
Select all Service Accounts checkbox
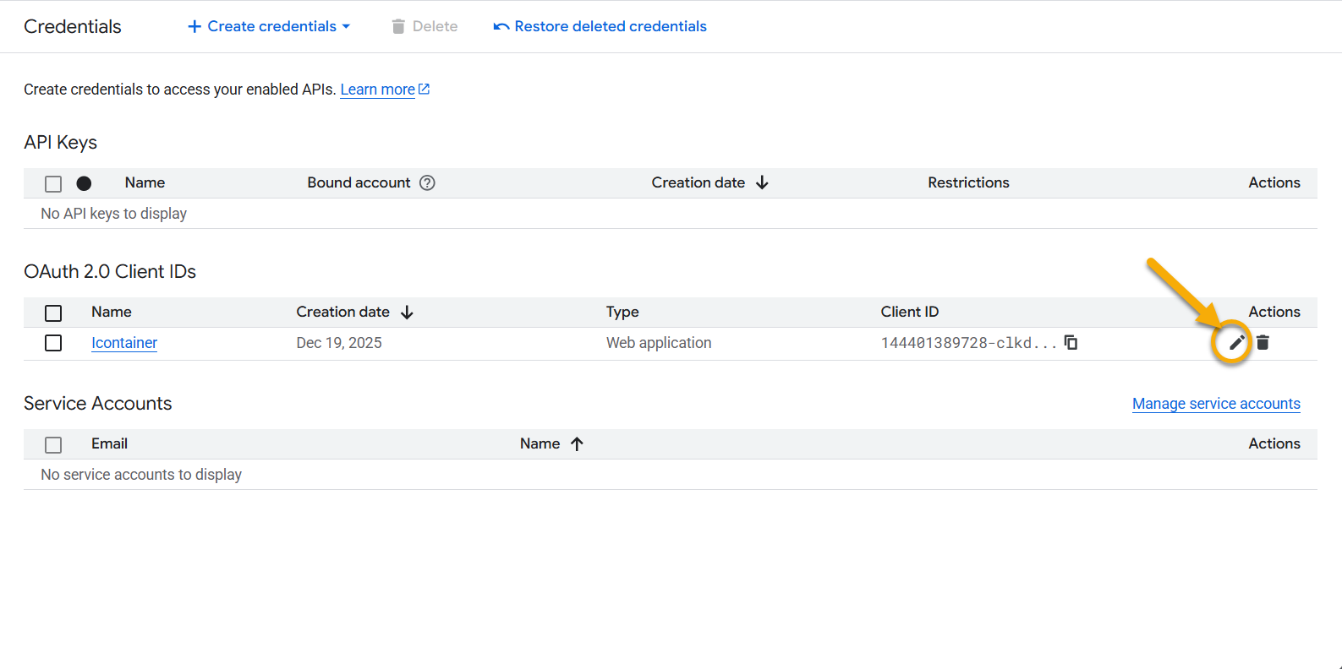click(x=53, y=444)
